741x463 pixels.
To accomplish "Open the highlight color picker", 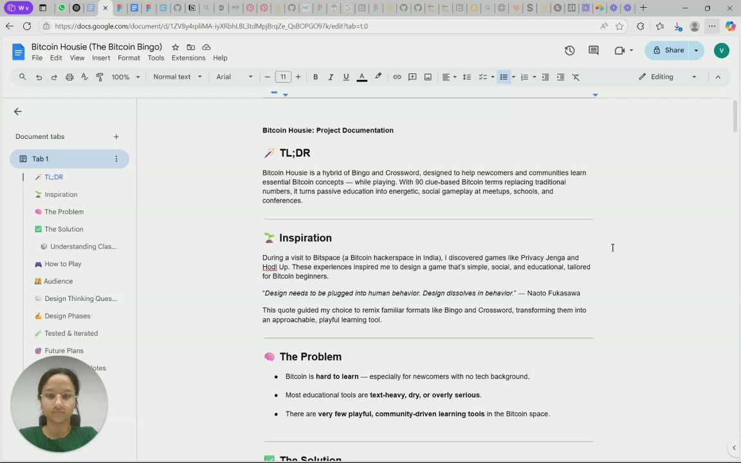I will click(x=378, y=77).
